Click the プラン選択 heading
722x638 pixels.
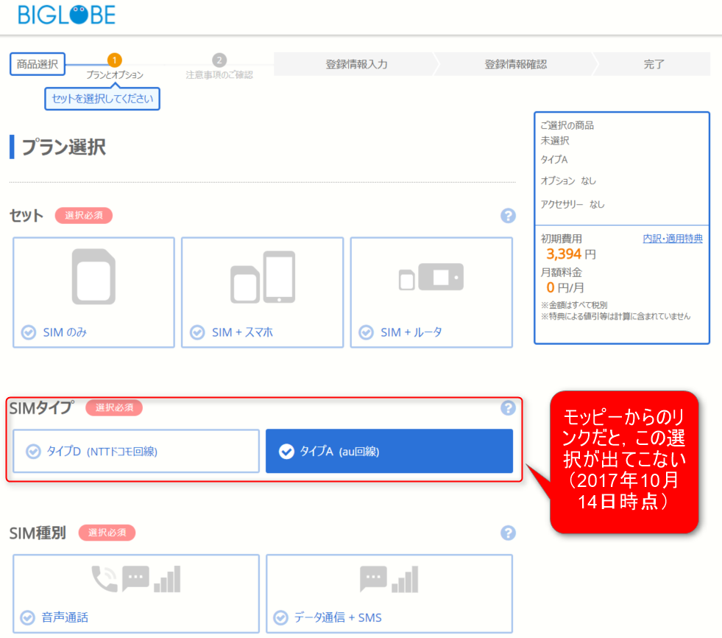click(63, 147)
